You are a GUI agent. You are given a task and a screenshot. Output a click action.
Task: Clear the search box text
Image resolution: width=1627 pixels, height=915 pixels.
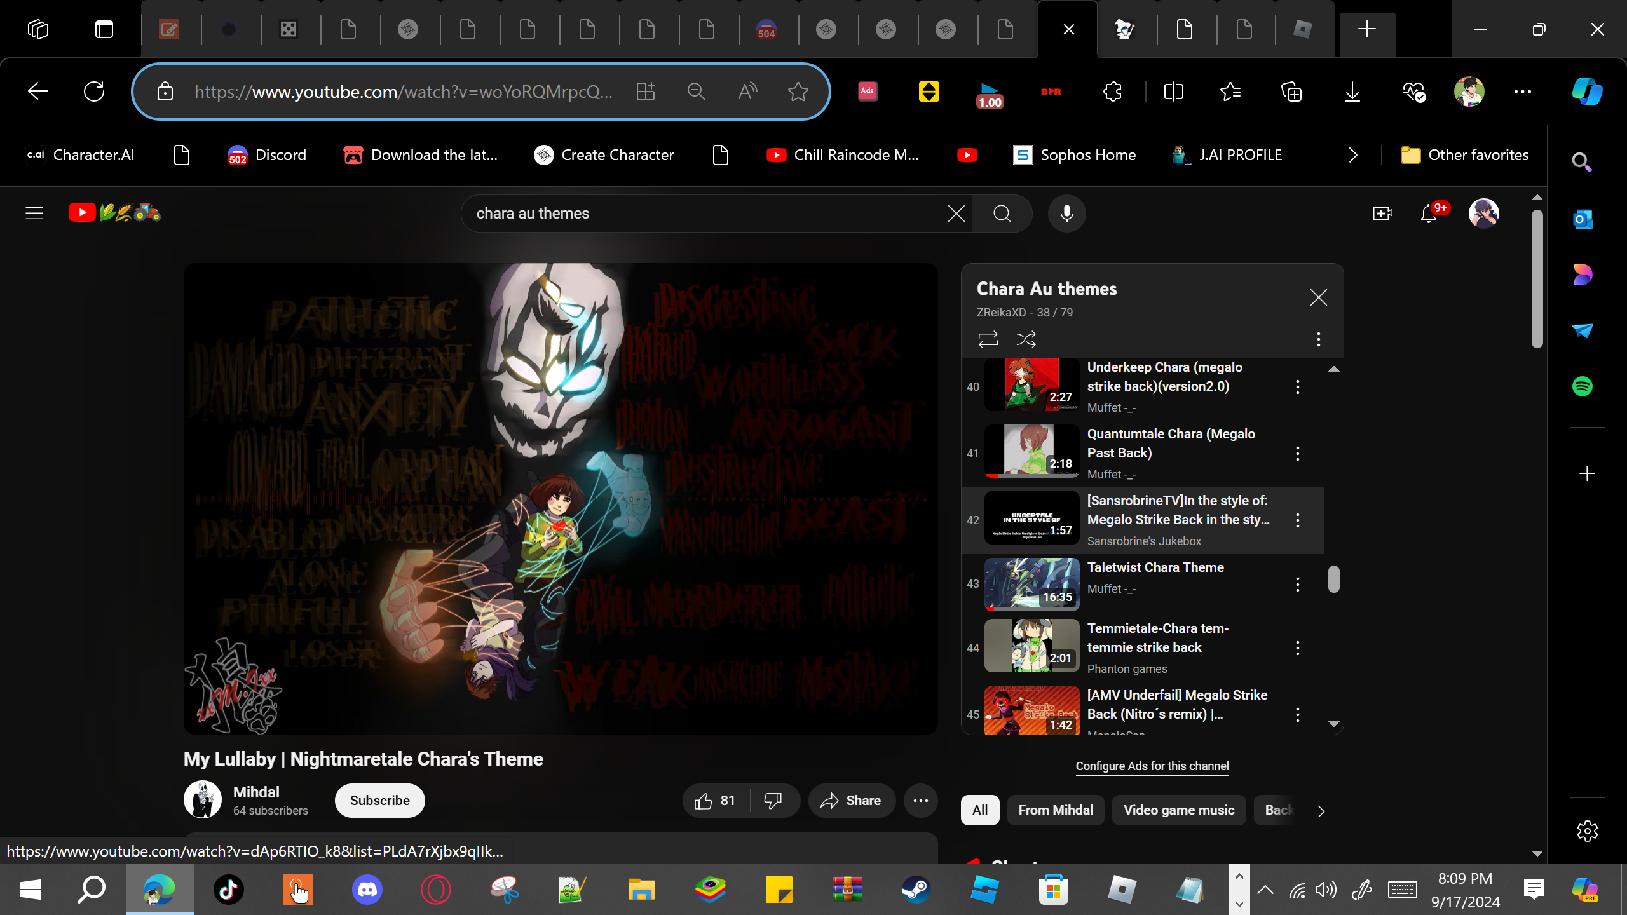pyautogui.click(x=956, y=213)
